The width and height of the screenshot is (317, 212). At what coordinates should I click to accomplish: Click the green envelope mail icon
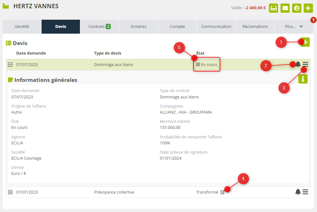(x=285, y=8)
